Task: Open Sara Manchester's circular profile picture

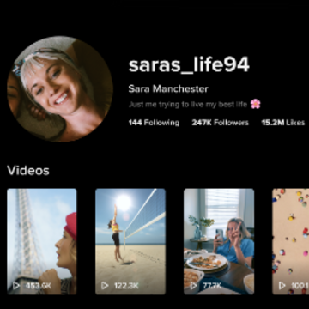Action: 60,88
